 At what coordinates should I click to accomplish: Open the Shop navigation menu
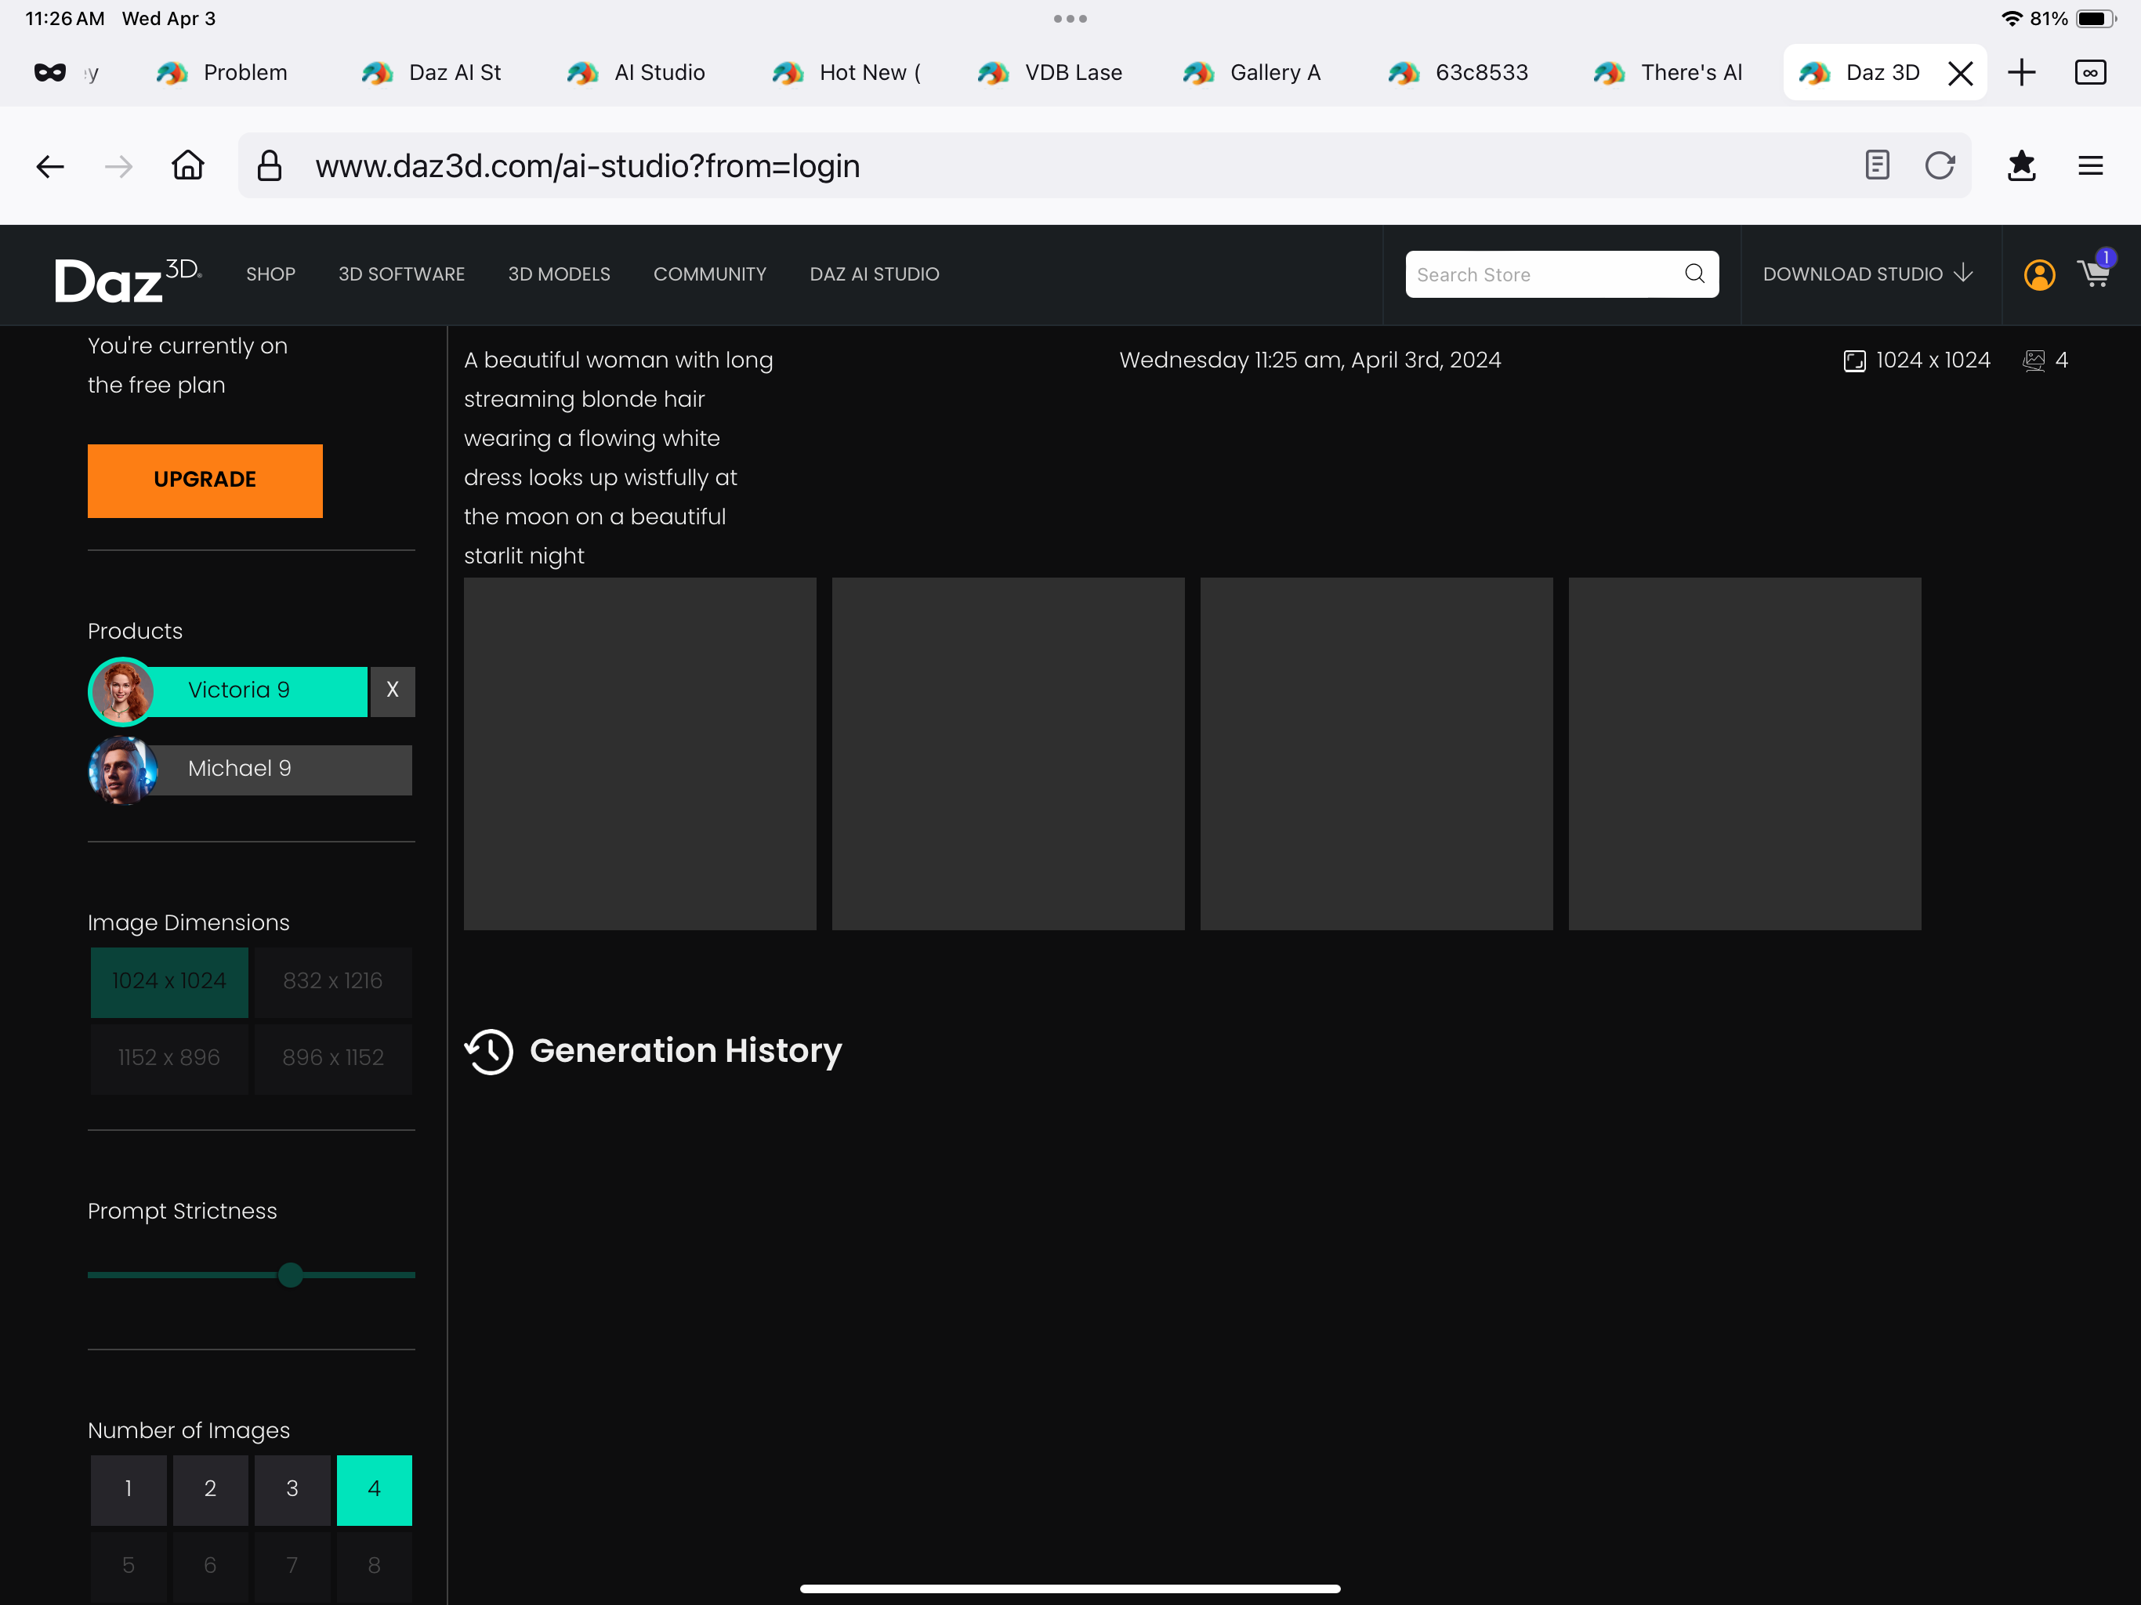tap(270, 274)
